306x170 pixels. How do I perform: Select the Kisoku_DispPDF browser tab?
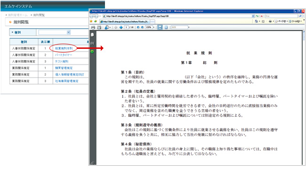point(124,22)
